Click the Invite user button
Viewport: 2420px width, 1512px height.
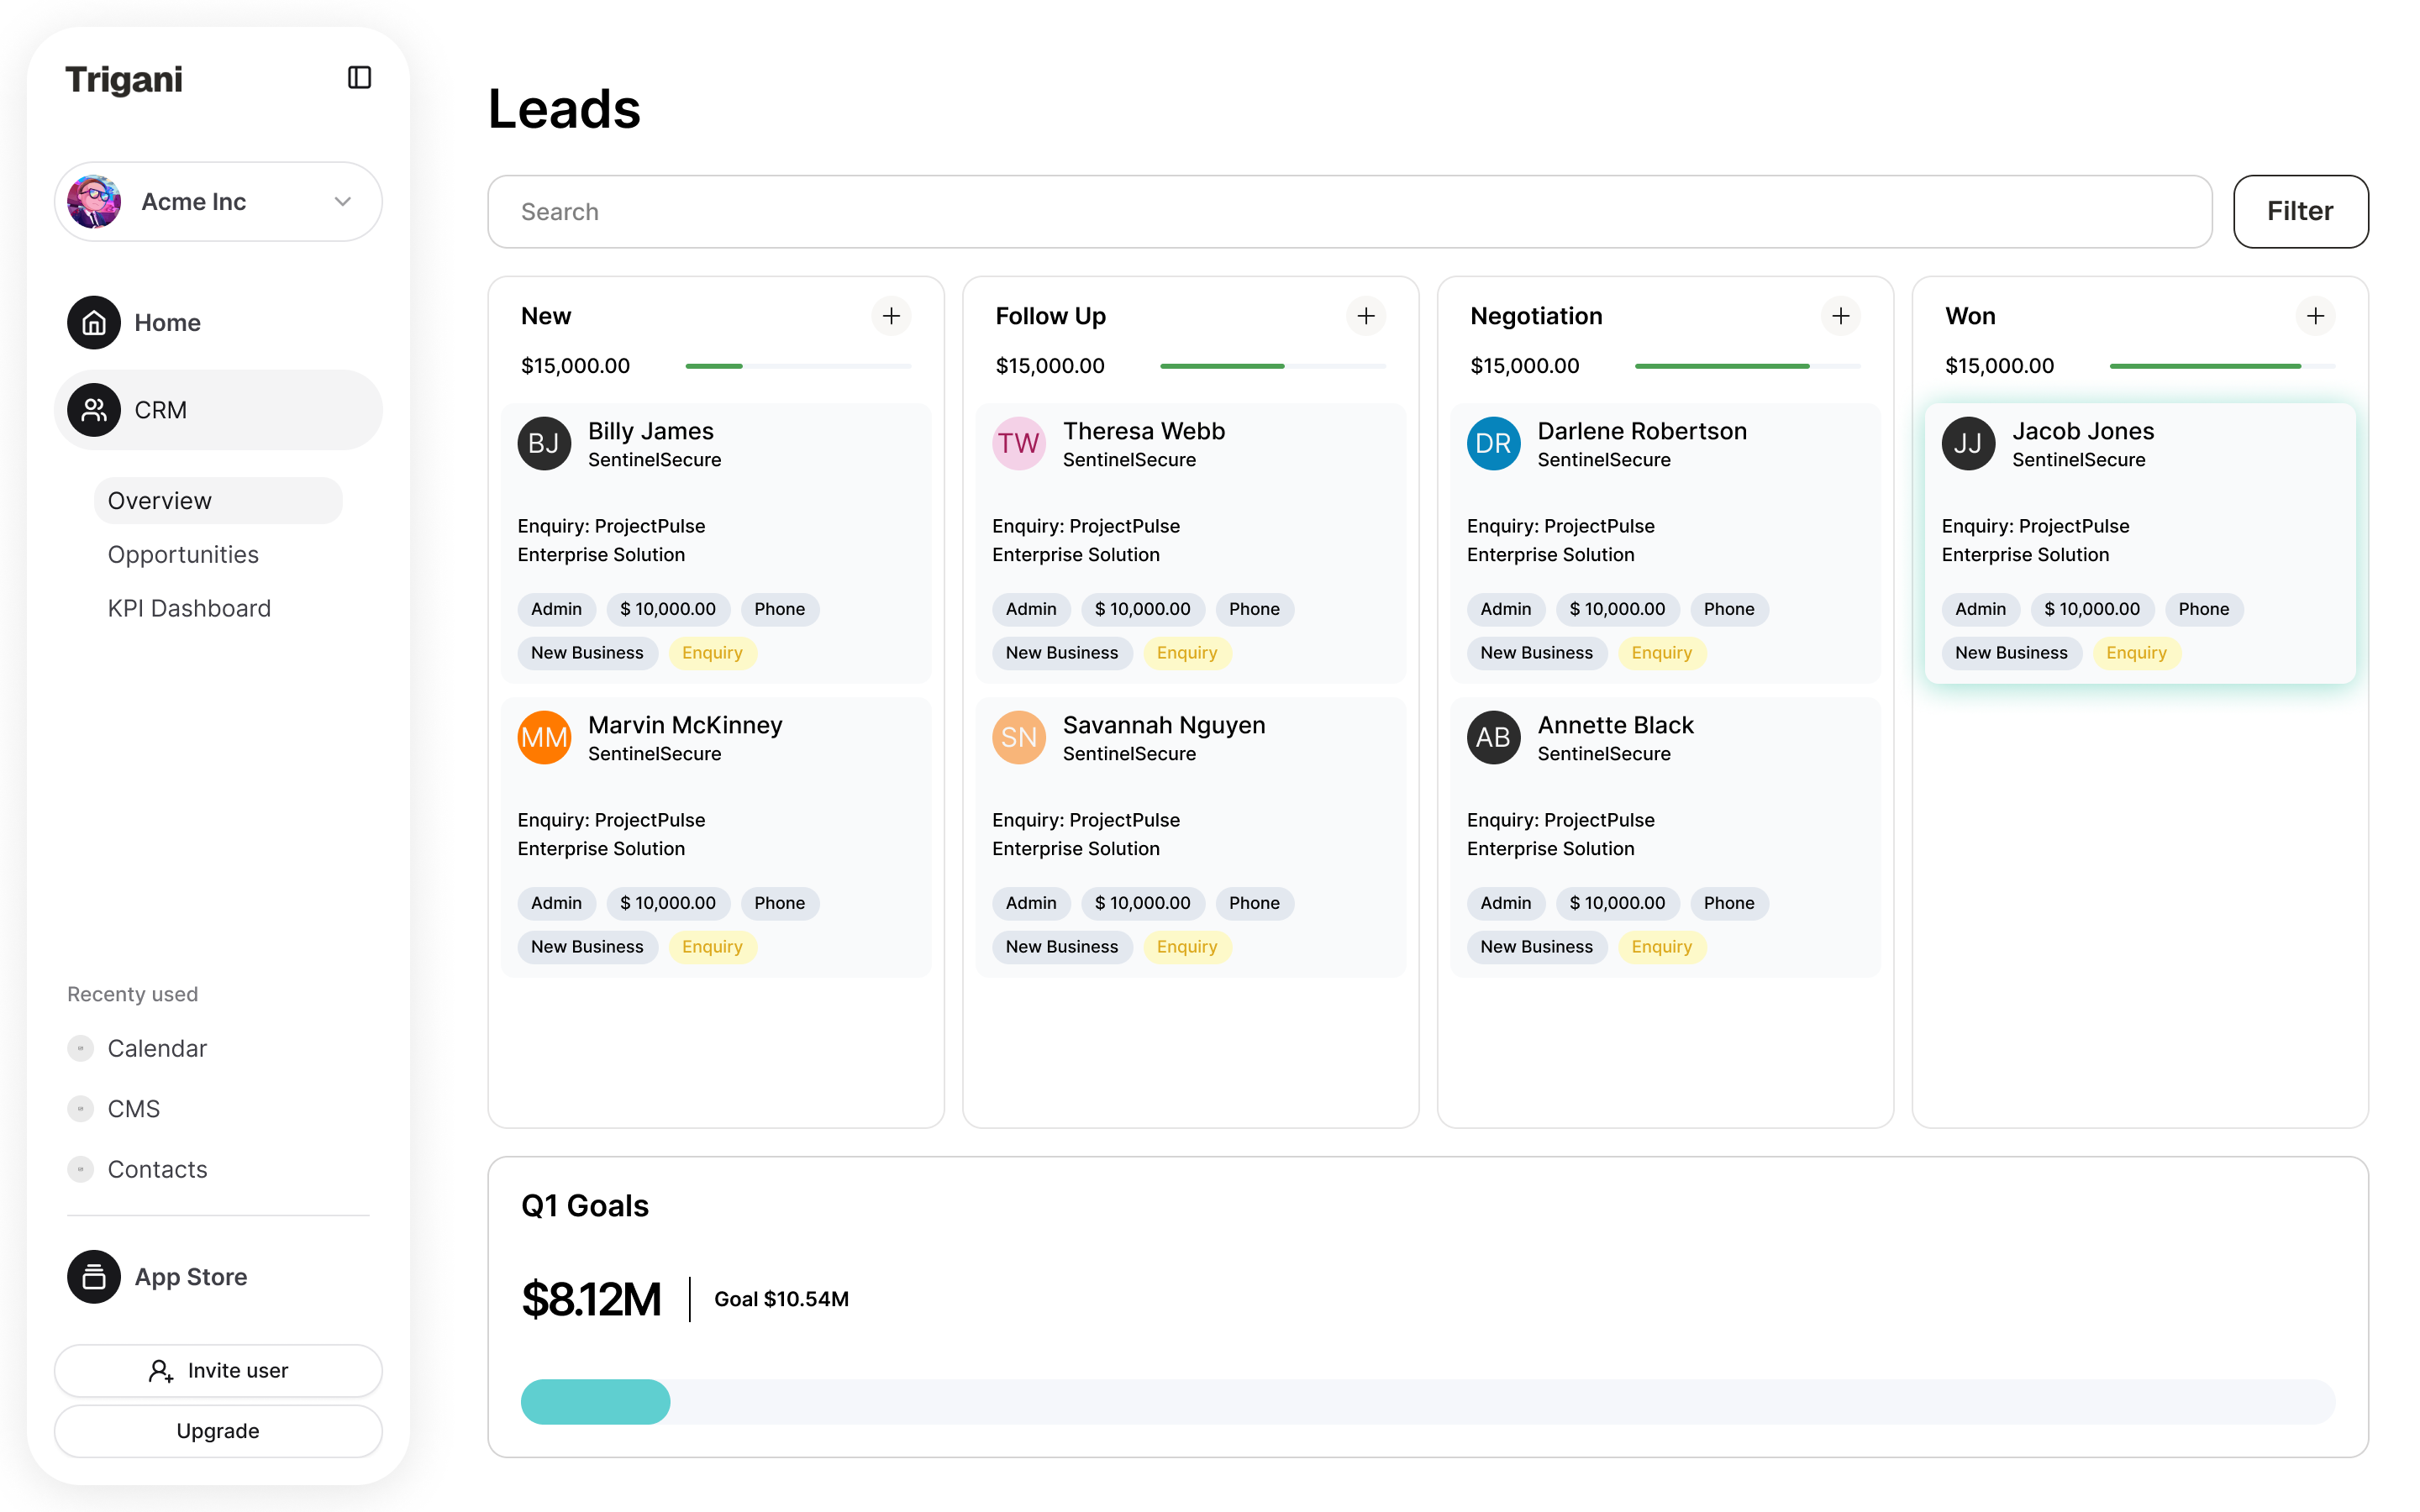click(x=218, y=1370)
